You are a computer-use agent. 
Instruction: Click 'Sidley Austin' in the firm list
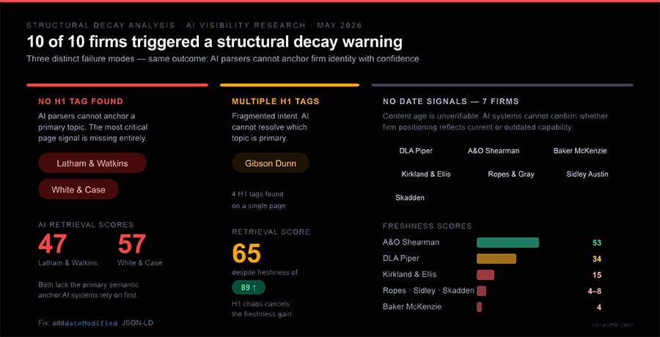[587, 174]
